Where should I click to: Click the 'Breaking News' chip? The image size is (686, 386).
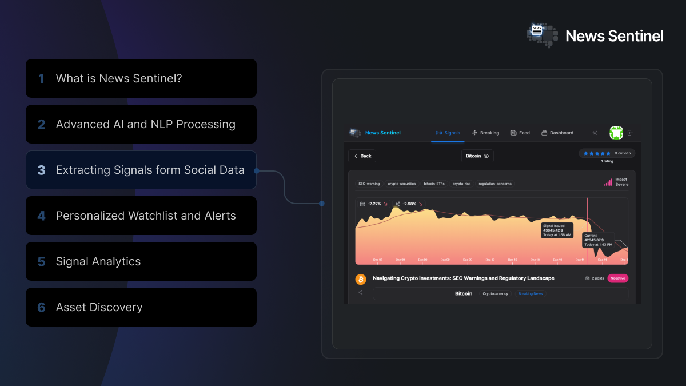tap(531, 293)
